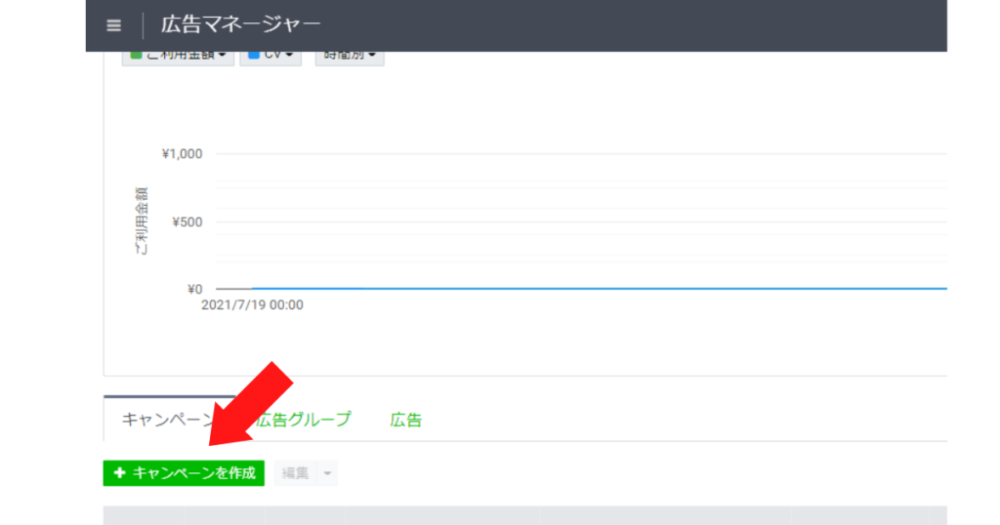Viewport: 1000px width, 525px height.
Task: Click the disabled 編集 button
Action: 295,473
